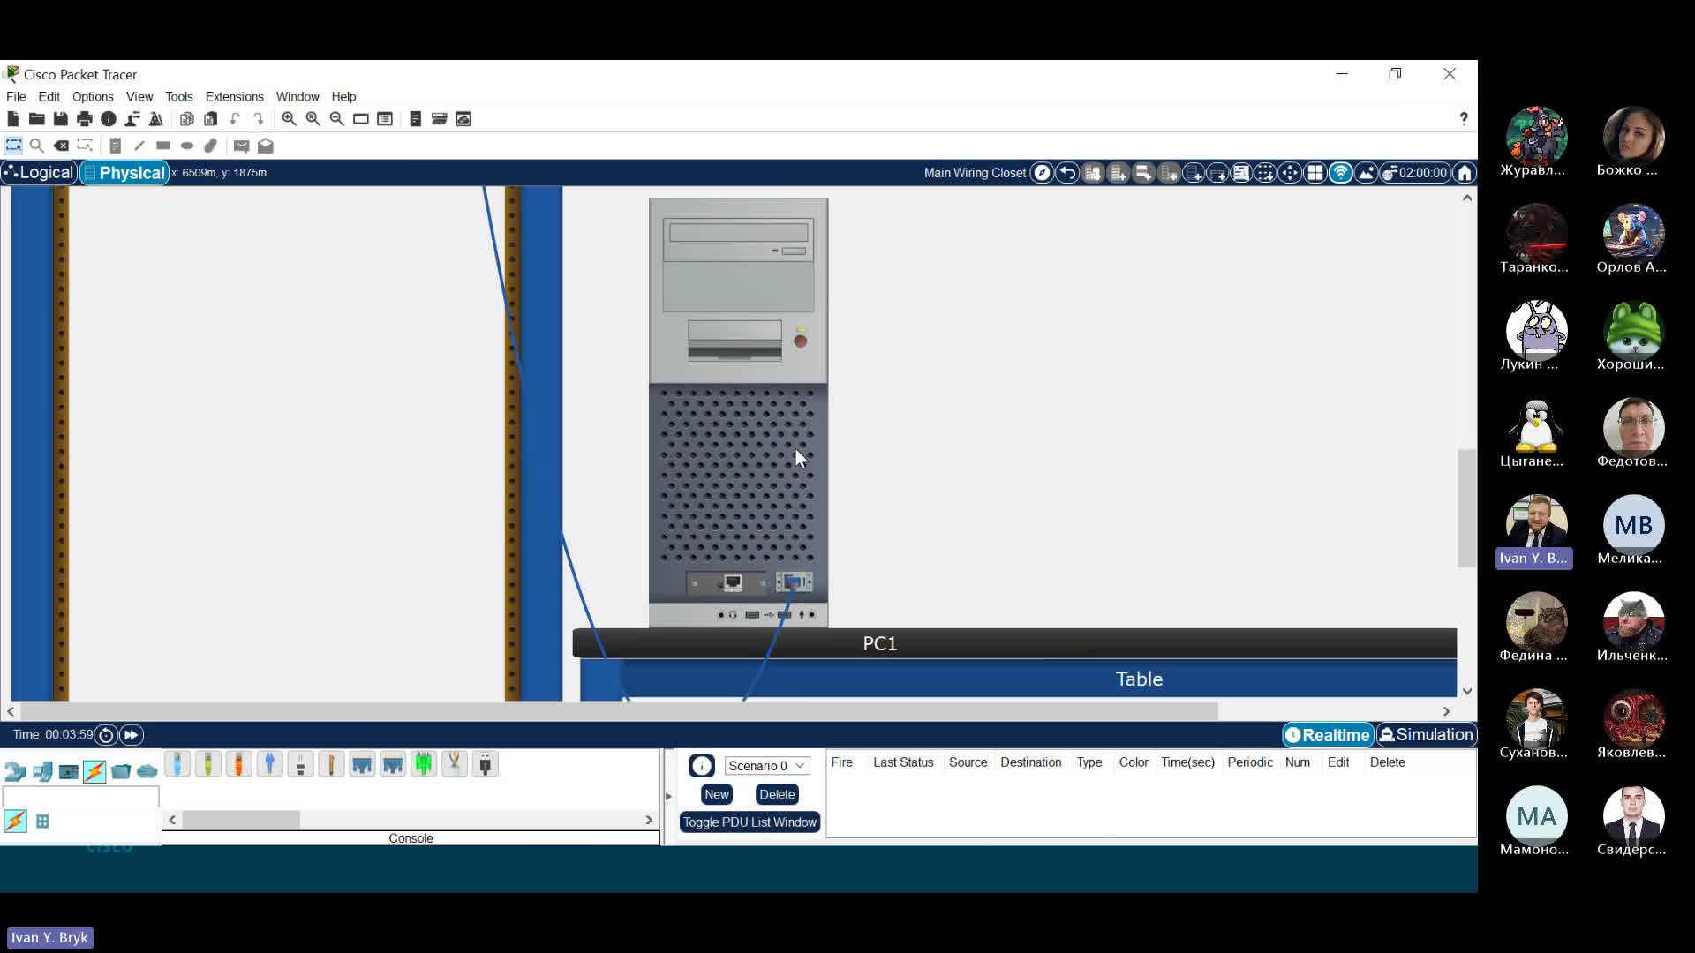The width and height of the screenshot is (1695, 953).
Task: Click the Power Cycle Devices button
Action: 106,735
